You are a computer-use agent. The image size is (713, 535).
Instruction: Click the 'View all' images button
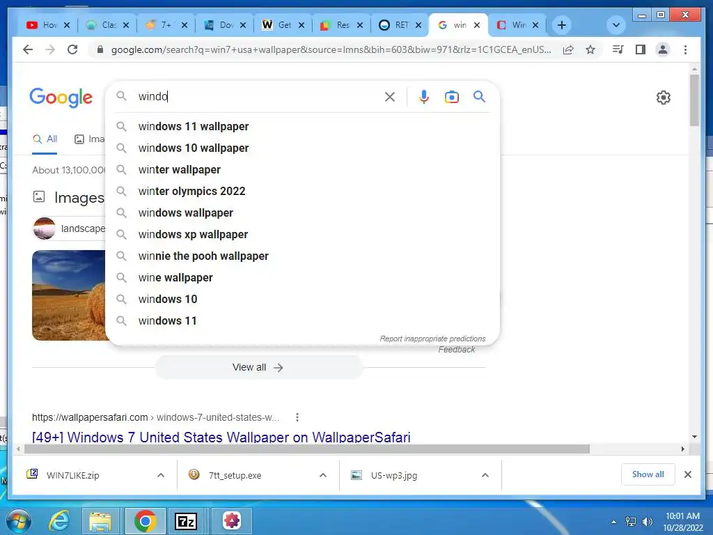(258, 368)
